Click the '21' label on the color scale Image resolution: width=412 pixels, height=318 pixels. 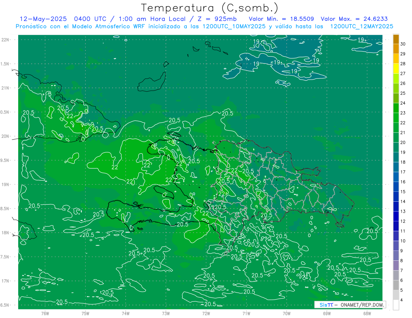(403, 132)
